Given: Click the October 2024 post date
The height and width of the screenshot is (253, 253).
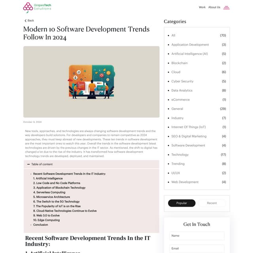Looking at the screenshot, I should pyautogui.click(x=32, y=122).
